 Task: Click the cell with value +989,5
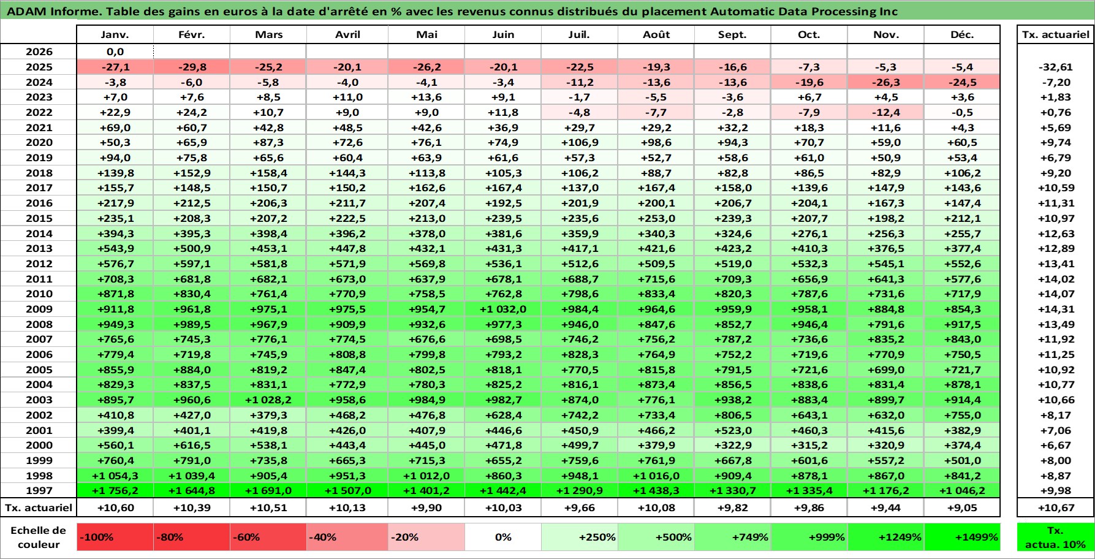coord(192,324)
